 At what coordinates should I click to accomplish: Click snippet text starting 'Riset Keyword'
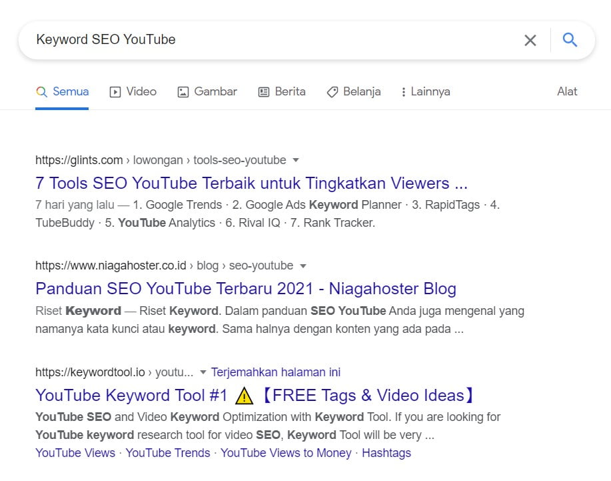click(280, 320)
